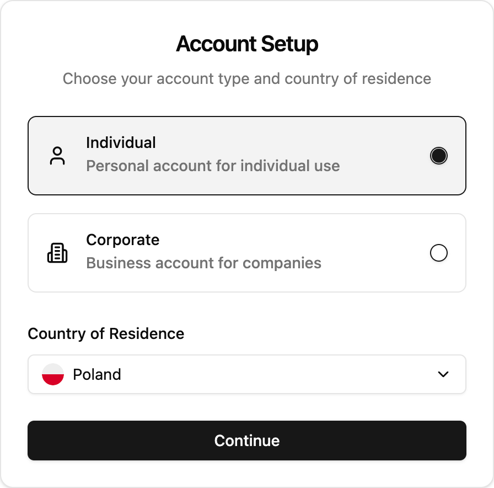Screen dimensions: 494x488
Task: Select the Individual account person glyph
Action: coord(58,156)
